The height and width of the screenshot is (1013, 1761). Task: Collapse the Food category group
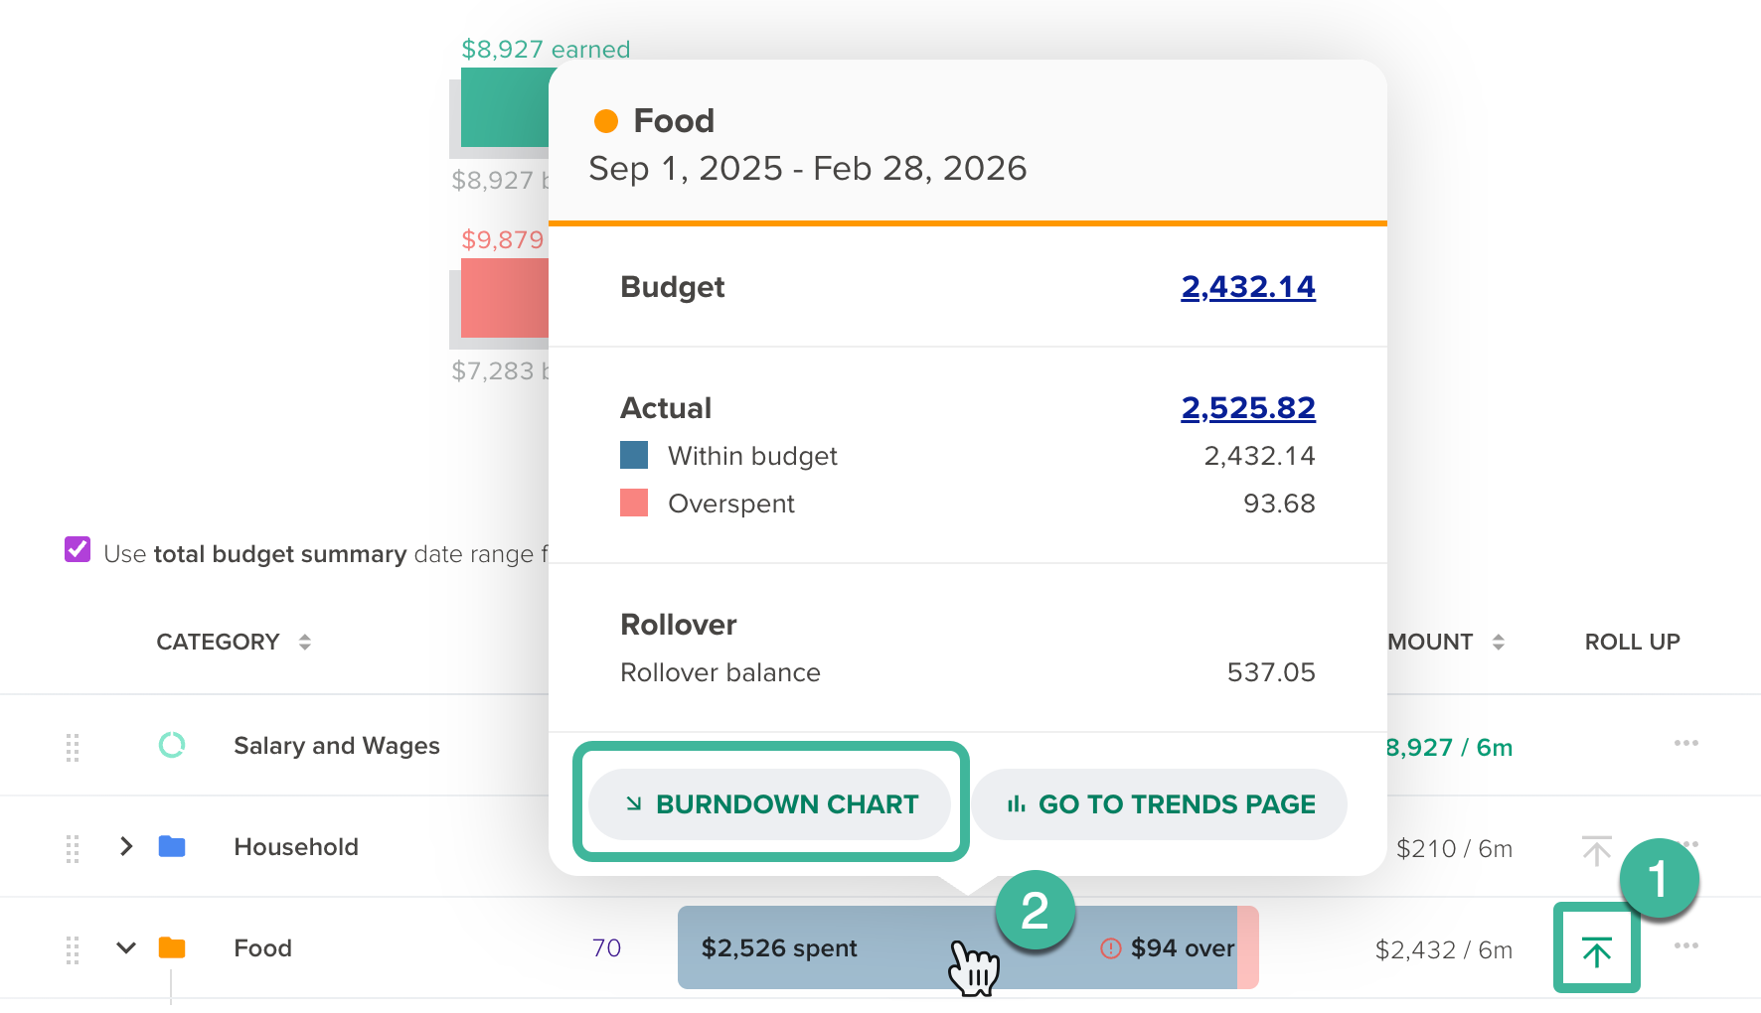(126, 947)
